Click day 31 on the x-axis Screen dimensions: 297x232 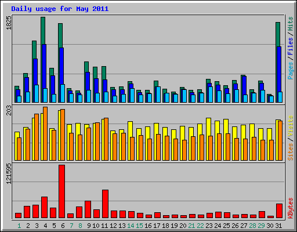pyautogui.click(x=278, y=226)
